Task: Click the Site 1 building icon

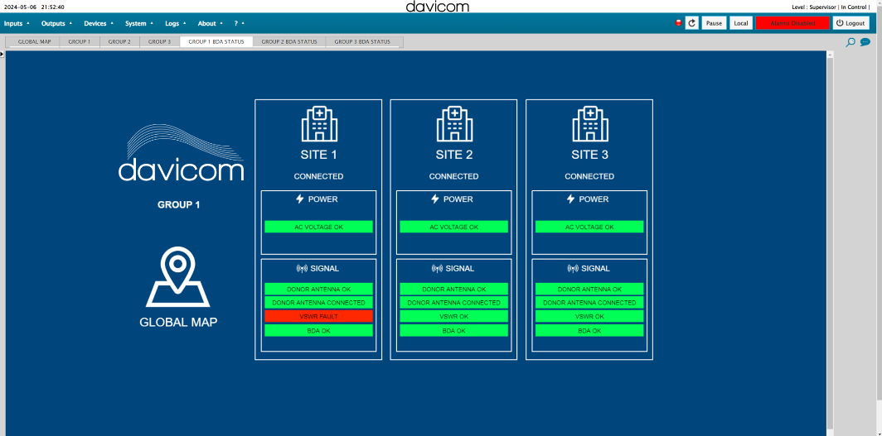Action: pos(318,124)
